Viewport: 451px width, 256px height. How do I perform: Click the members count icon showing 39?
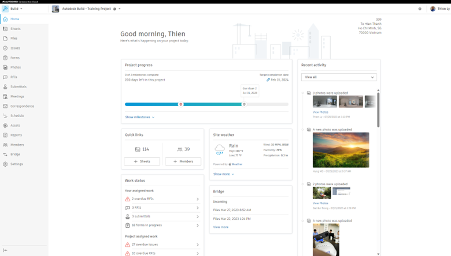point(180,149)
